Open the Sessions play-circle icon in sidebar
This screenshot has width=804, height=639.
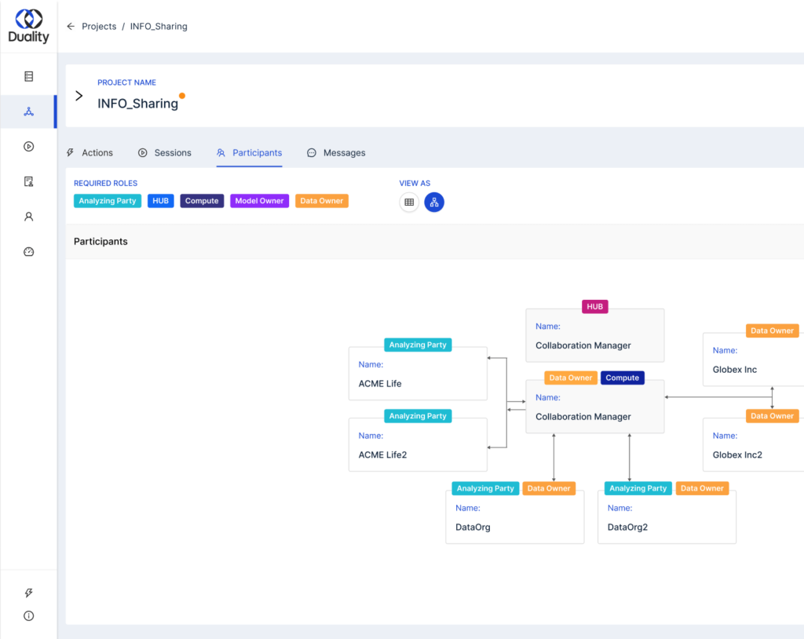click(x=28, y=146)
